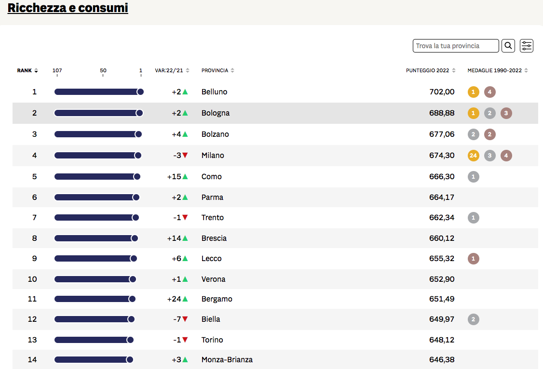Click Lecco's bronze medal badge
Screen dimensions: 543x369
(473, 259)
